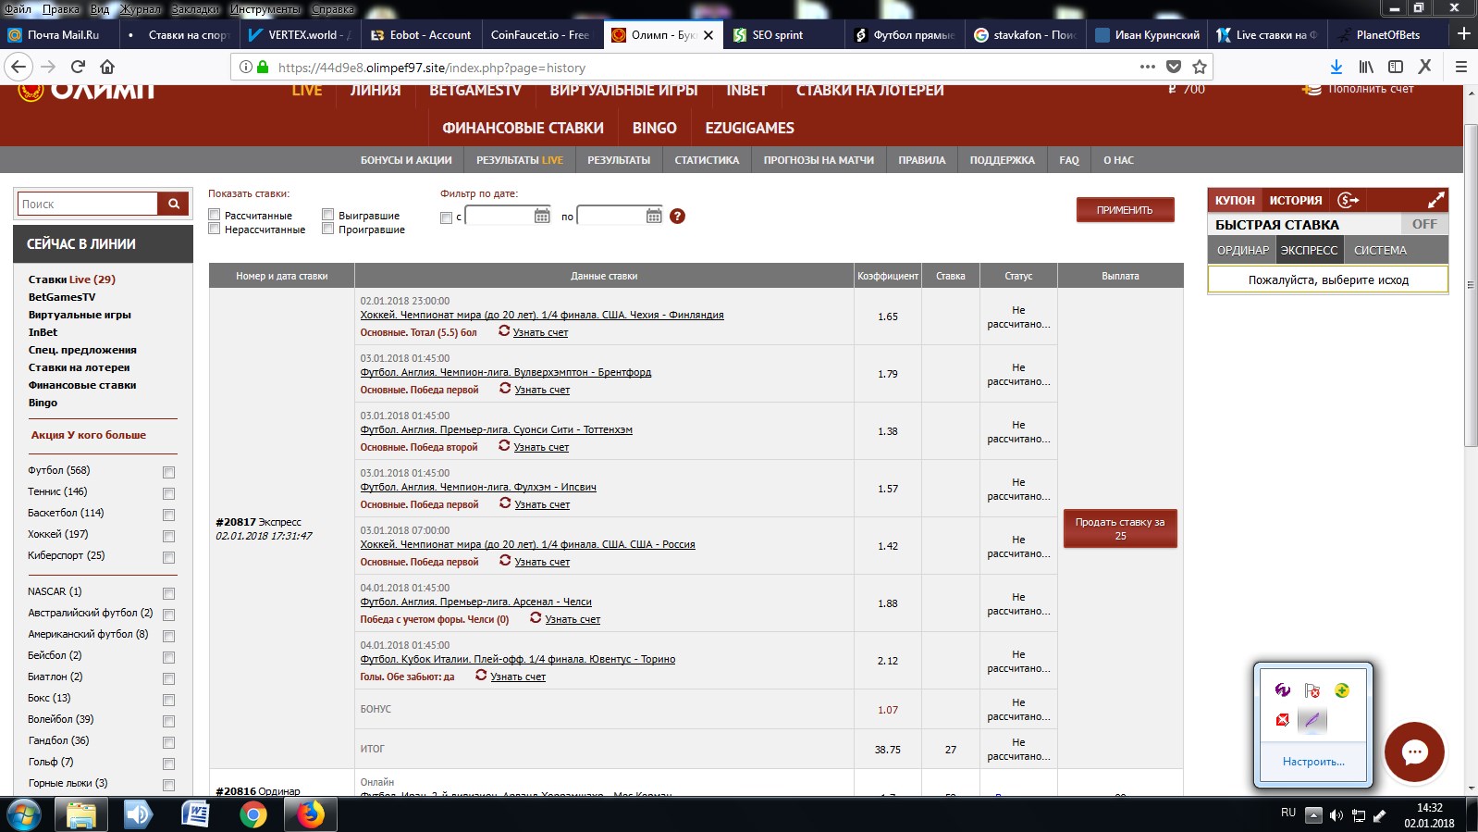The image size is (1478, 832).
Task: Open the calendar picker for the 'с' date
Action: tap(542, 216)
